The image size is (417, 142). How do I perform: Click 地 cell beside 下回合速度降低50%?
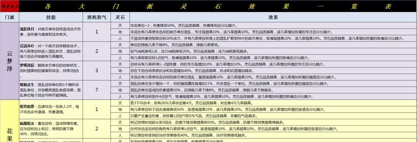point(120,109)
